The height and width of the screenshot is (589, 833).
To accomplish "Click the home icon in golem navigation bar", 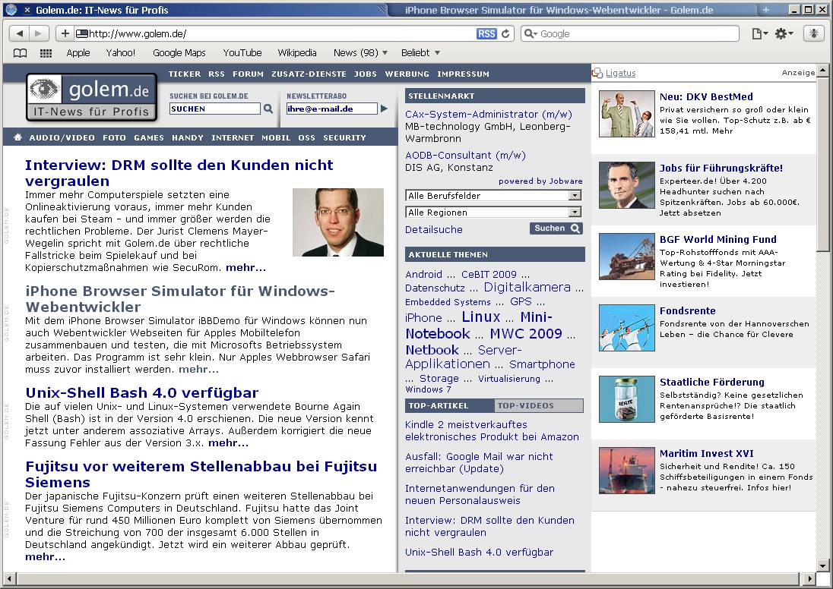I will pos(17,137).
